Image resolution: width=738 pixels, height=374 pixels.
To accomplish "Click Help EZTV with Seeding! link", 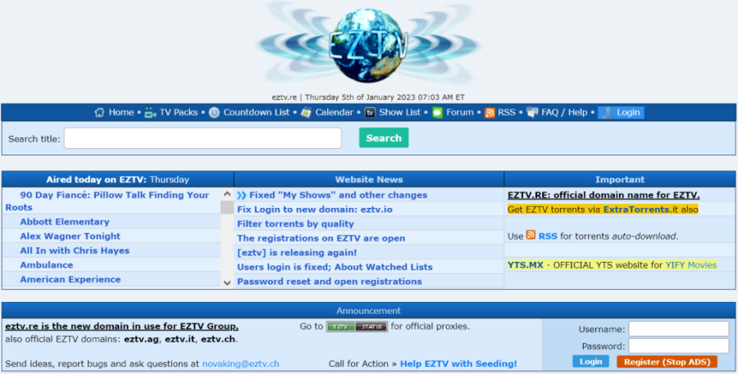I will [x=458, y=363].
